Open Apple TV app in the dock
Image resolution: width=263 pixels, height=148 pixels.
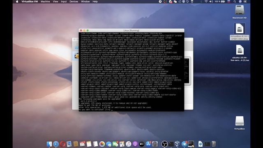tap(142, 144)
